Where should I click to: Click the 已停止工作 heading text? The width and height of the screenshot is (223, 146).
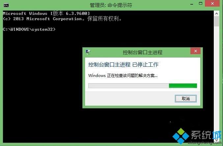coord(145,65)
